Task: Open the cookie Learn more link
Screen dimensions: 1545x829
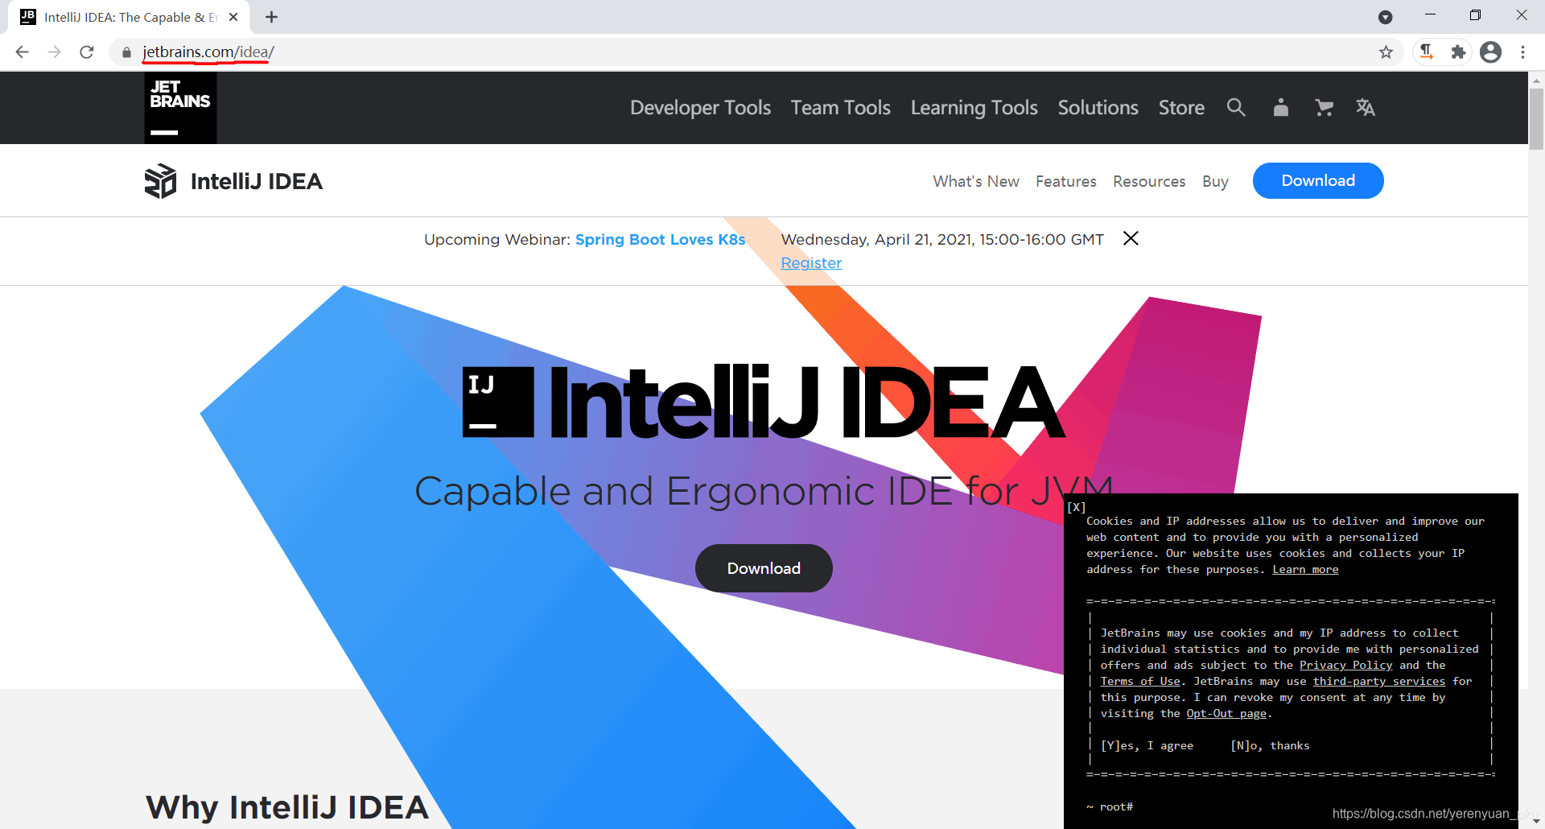Action: [1305, 569]
